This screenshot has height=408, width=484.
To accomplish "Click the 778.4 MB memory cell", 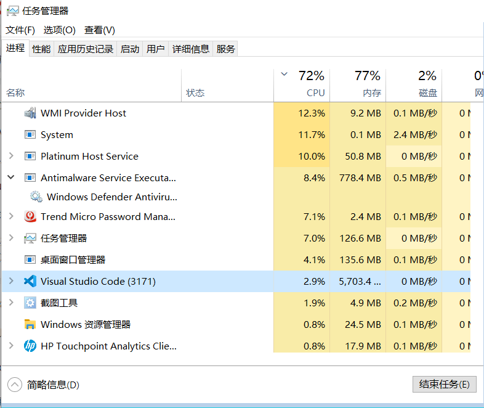I will click(358, 178).
